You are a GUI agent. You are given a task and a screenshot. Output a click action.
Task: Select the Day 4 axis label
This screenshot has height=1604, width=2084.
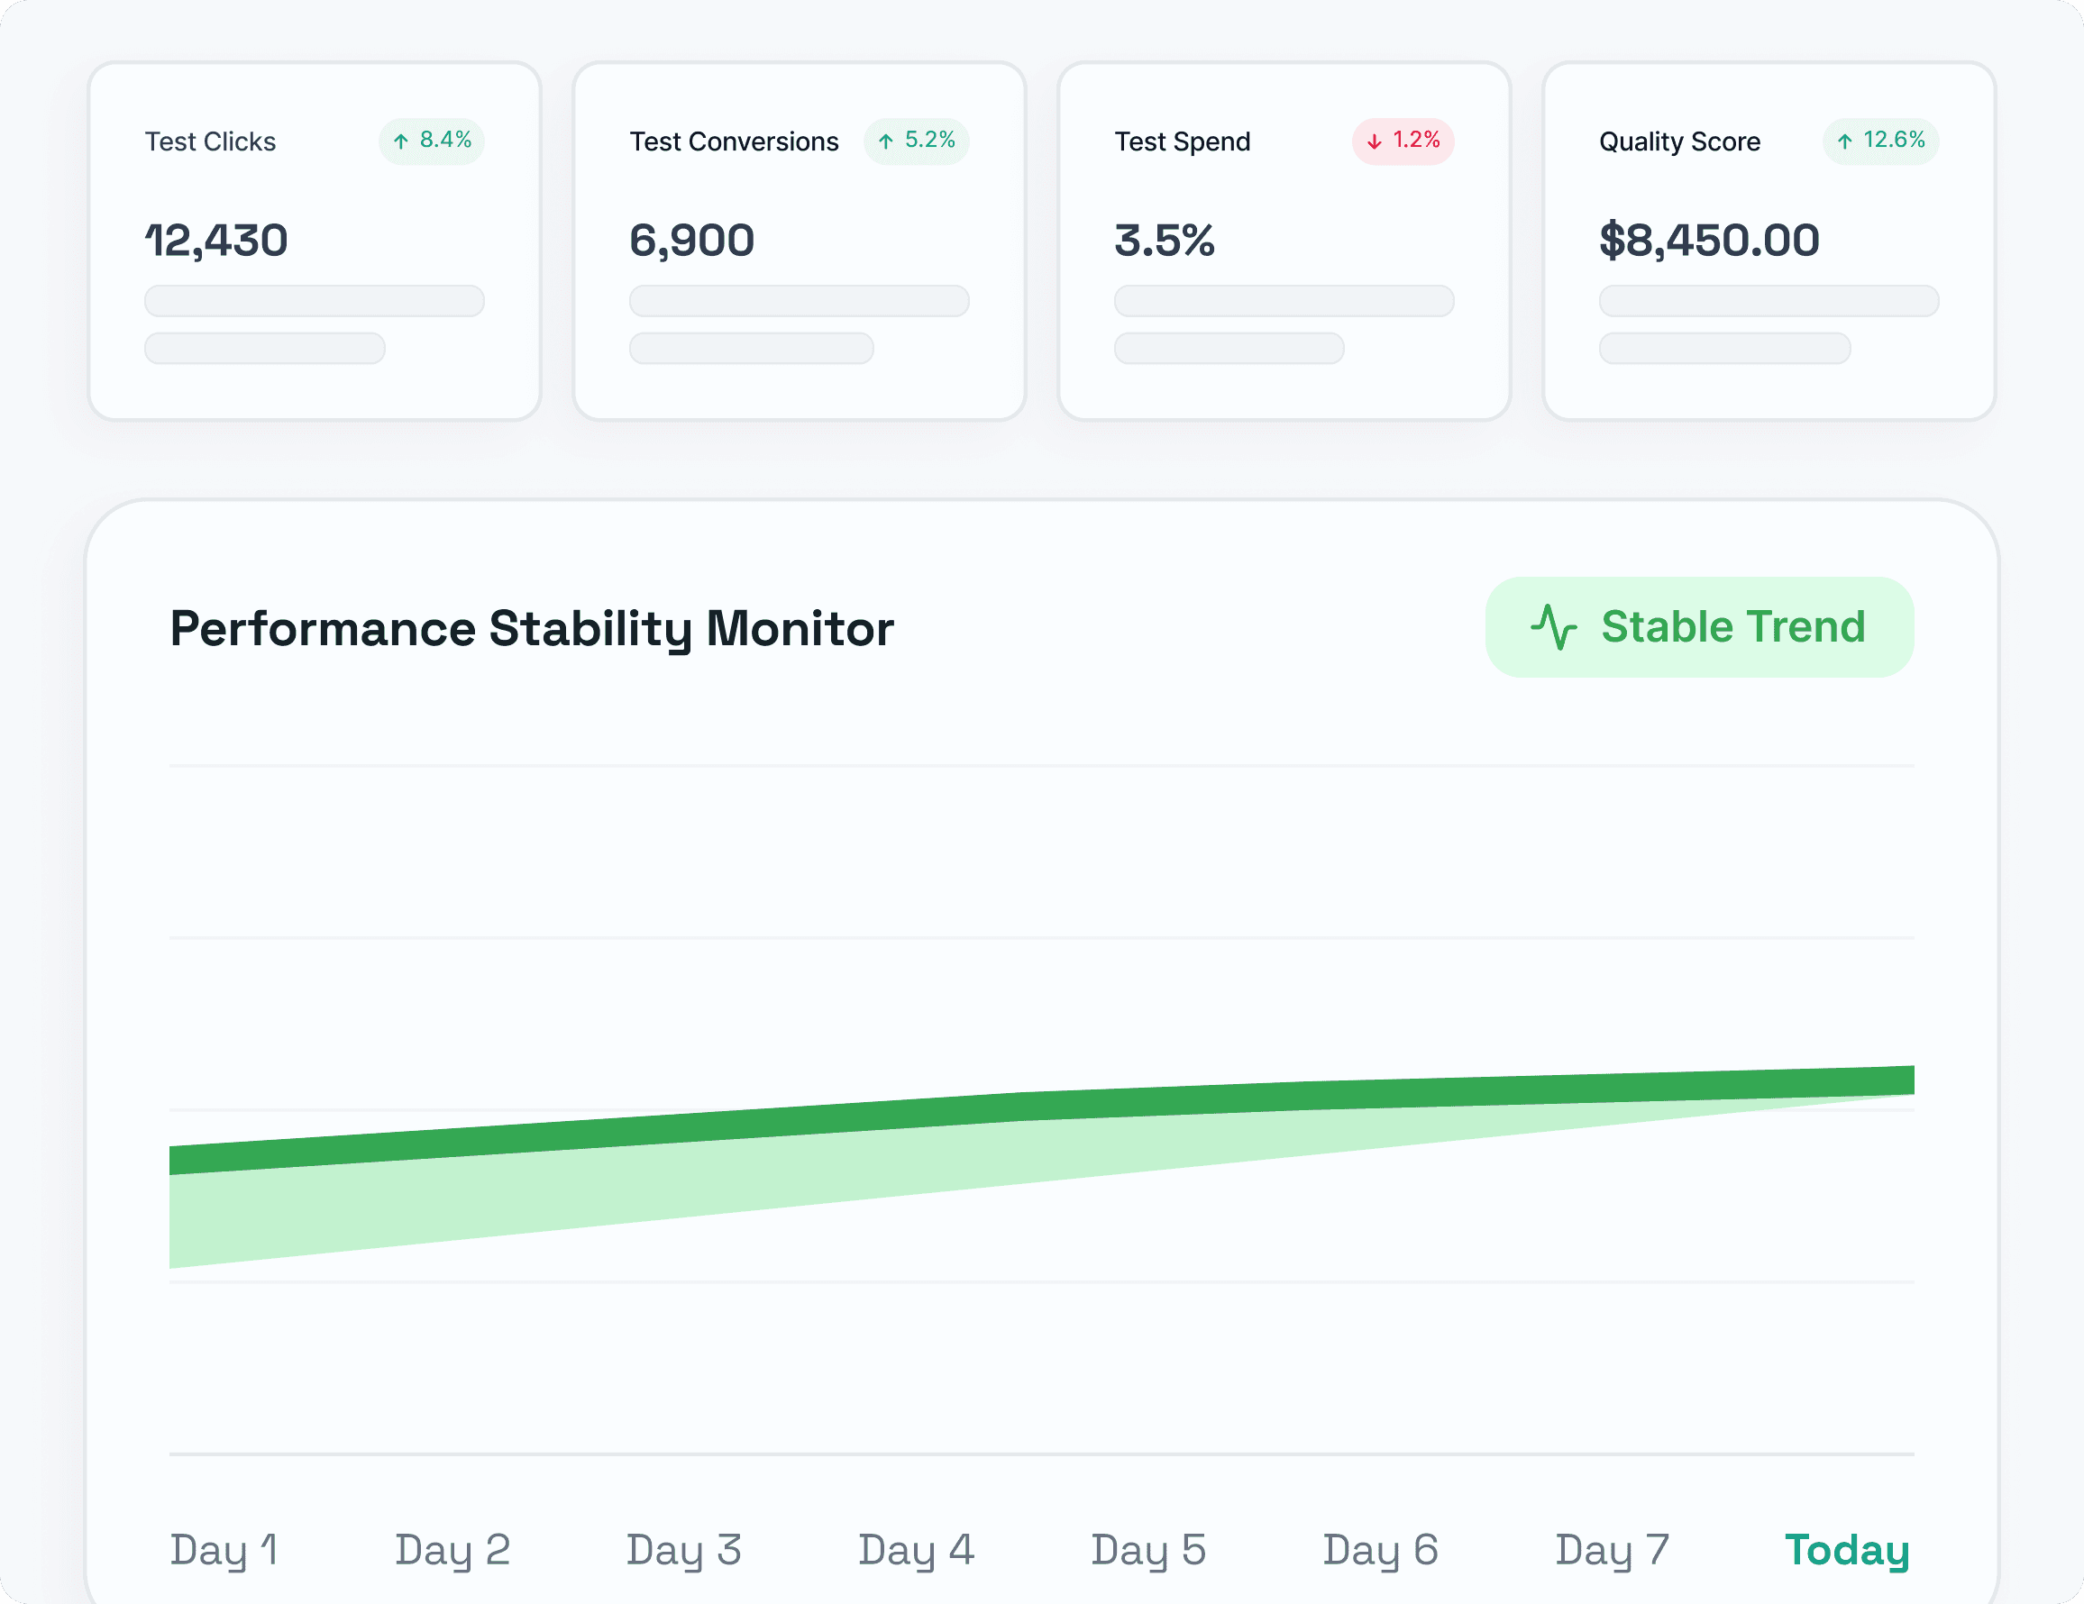(x=916, y=1550)
